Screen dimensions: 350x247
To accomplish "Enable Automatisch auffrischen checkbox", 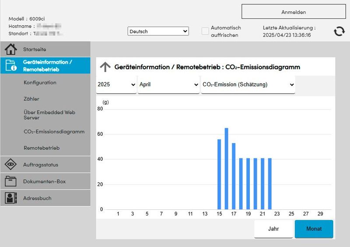I will point(205,31).
